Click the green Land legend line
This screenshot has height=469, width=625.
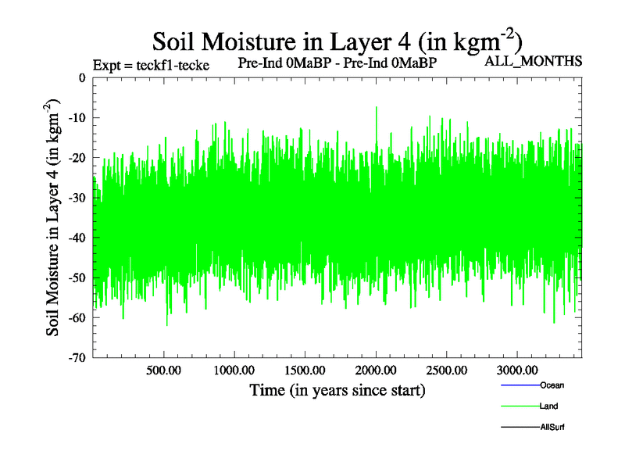517,406
